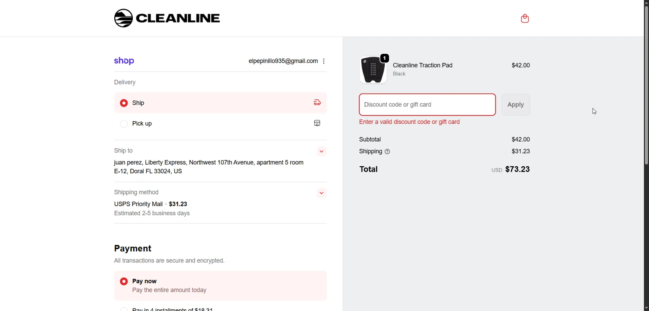
Task: Click the elpepinillo935@gmail.com email text
Action: pos(283,61)
